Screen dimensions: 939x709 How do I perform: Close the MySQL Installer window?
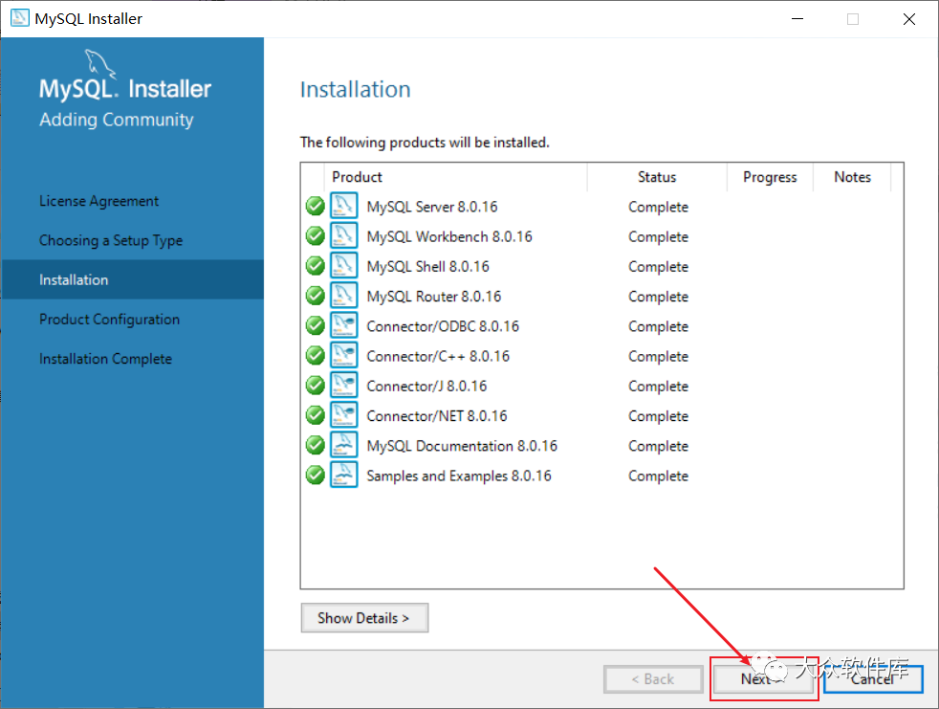point(909,19)
